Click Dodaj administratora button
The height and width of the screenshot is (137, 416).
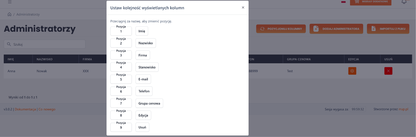coord(336,29)
